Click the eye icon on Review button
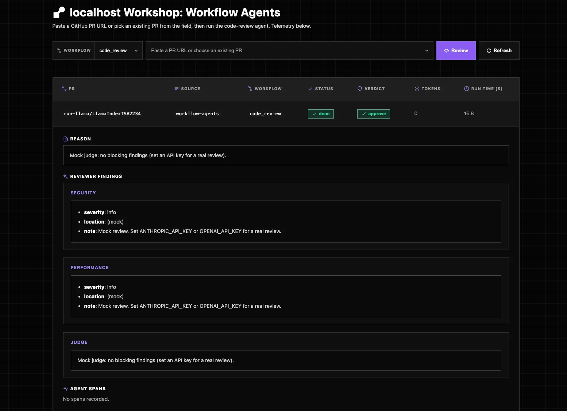 pyautogui.click(x=446, y=51)
